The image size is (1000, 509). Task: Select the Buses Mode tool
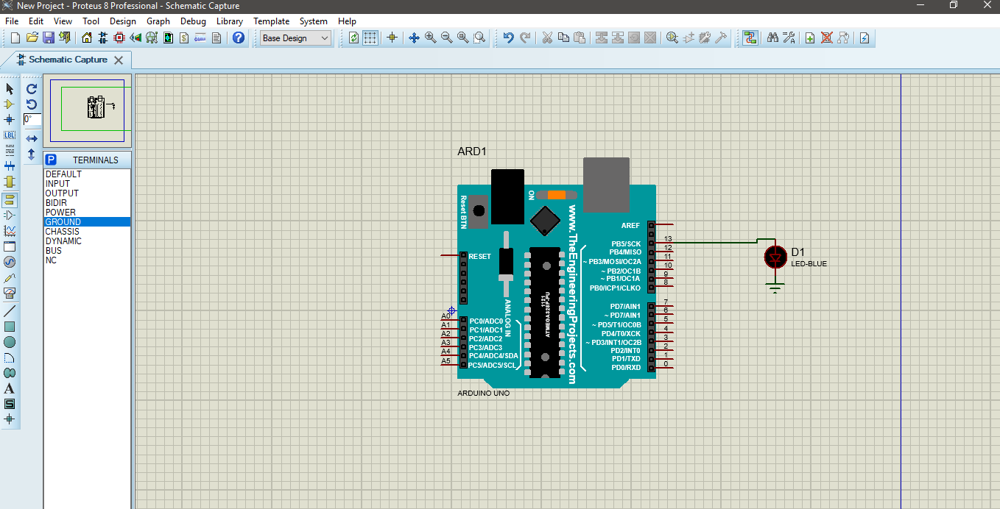click(x=10, y=165)
